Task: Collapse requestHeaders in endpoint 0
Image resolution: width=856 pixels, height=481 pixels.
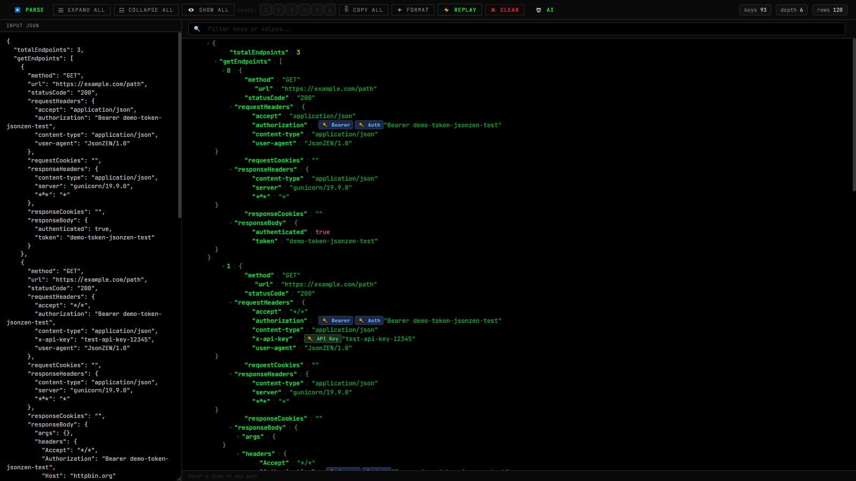Action: click(231, 107)
